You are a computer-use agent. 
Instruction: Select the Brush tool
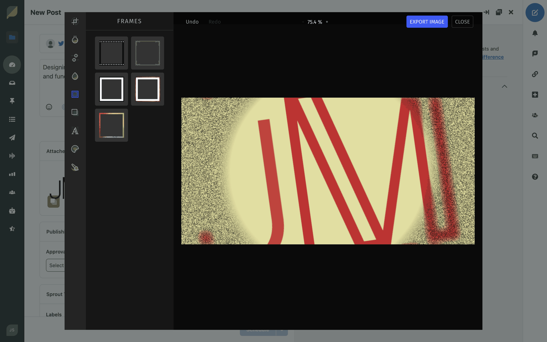click(x=75, y=167)
